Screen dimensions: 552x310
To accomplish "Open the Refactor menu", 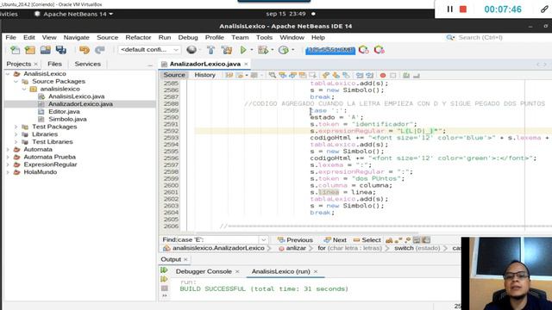I will 138,37.
